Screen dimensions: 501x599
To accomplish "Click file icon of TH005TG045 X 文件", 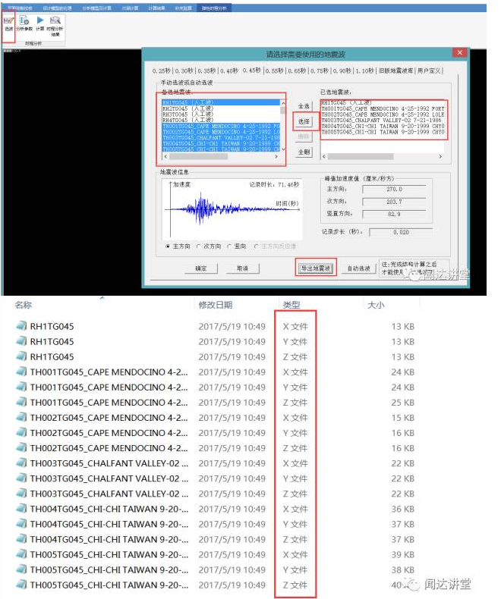I will coord(21,554).
